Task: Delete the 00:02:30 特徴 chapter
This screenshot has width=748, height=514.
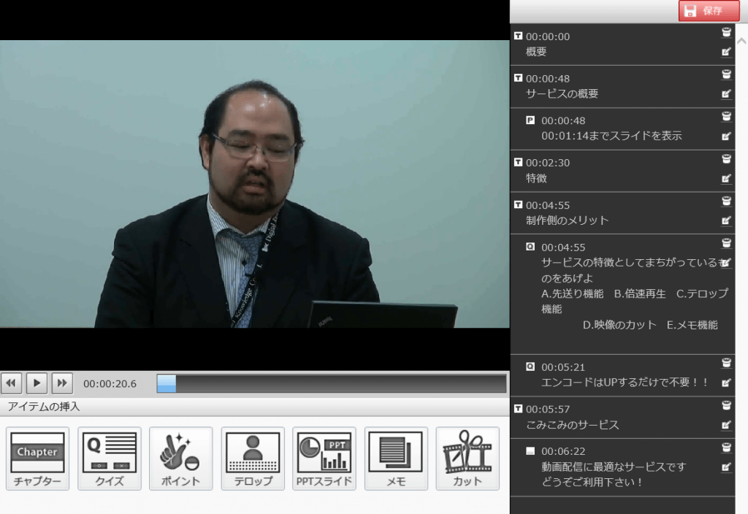Action: point(726,158)
